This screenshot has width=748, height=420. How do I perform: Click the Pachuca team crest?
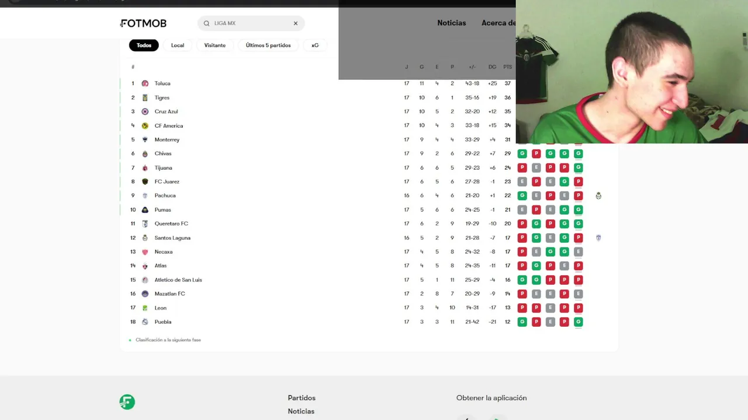(x=145, y=195)
